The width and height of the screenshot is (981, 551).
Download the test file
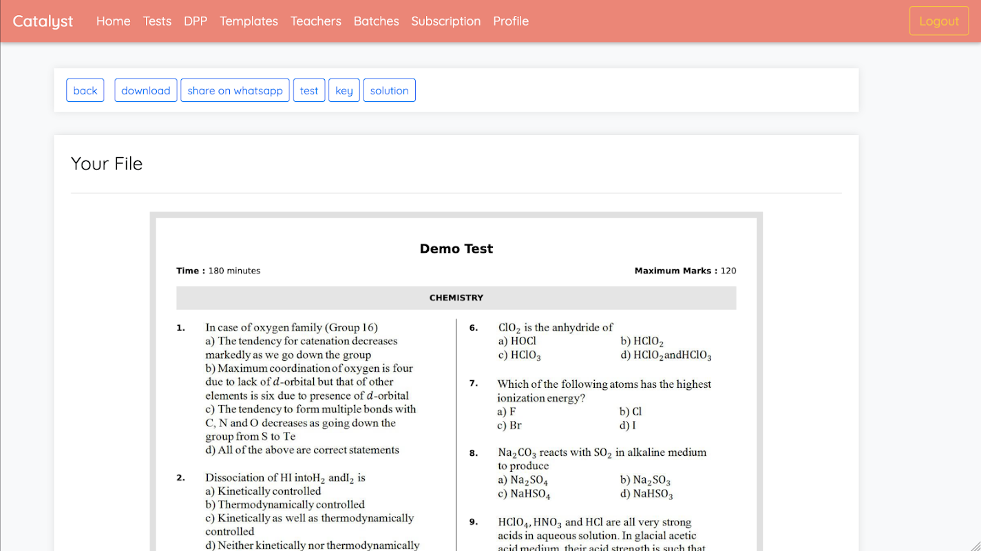[146, 90]
